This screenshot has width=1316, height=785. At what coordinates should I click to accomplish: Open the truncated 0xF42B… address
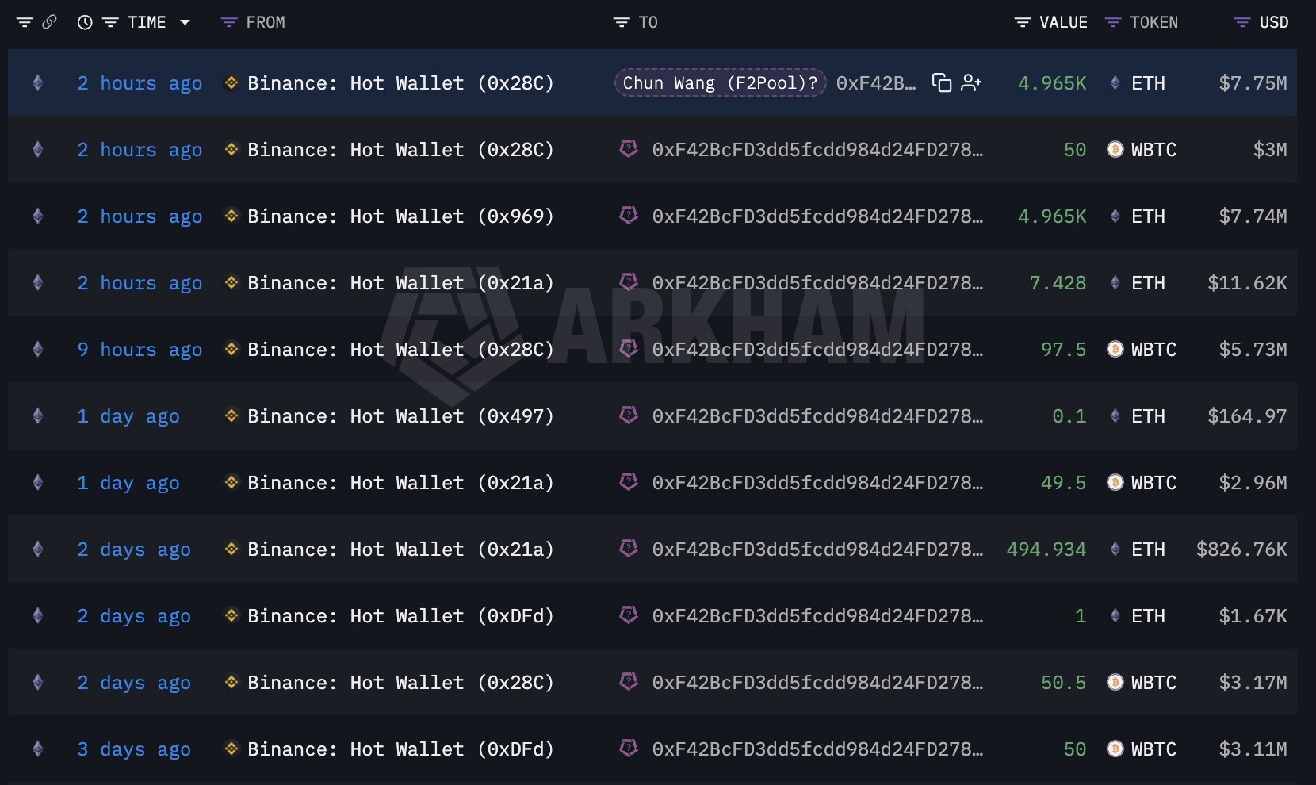tap(876, 83)
